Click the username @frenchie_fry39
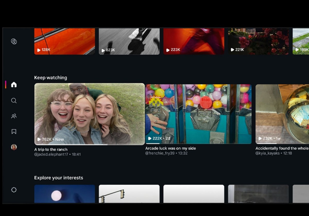309x216 pixels. [160, 153]
